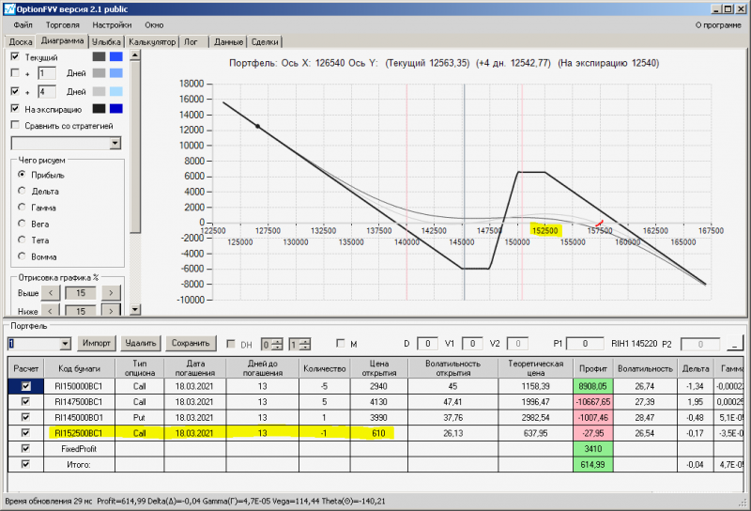Select the Прибыль radio button

pyautogui.click(x=22, y=174)
